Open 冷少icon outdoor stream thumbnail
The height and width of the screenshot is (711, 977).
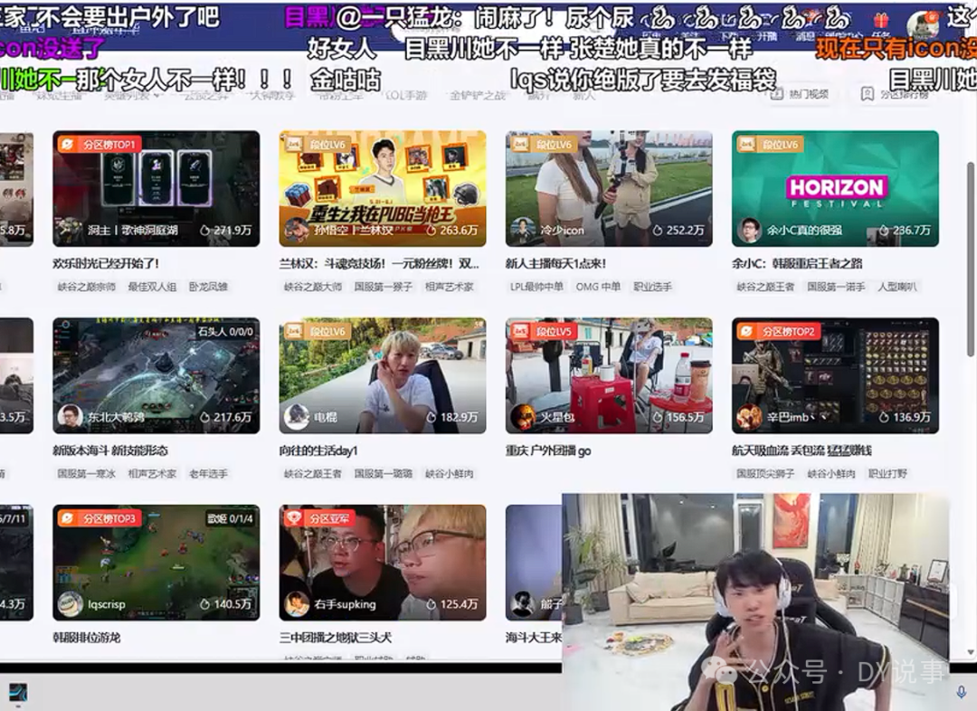(609, 188)
